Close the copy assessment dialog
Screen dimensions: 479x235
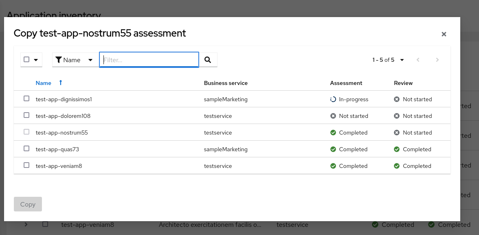(444, 34)
